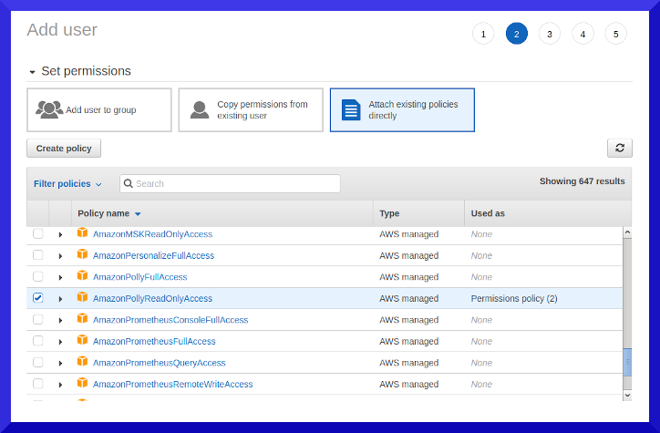Screen dimensions: 660x433
Task: Click the Add user to group people icon
Action: (49, 109)
